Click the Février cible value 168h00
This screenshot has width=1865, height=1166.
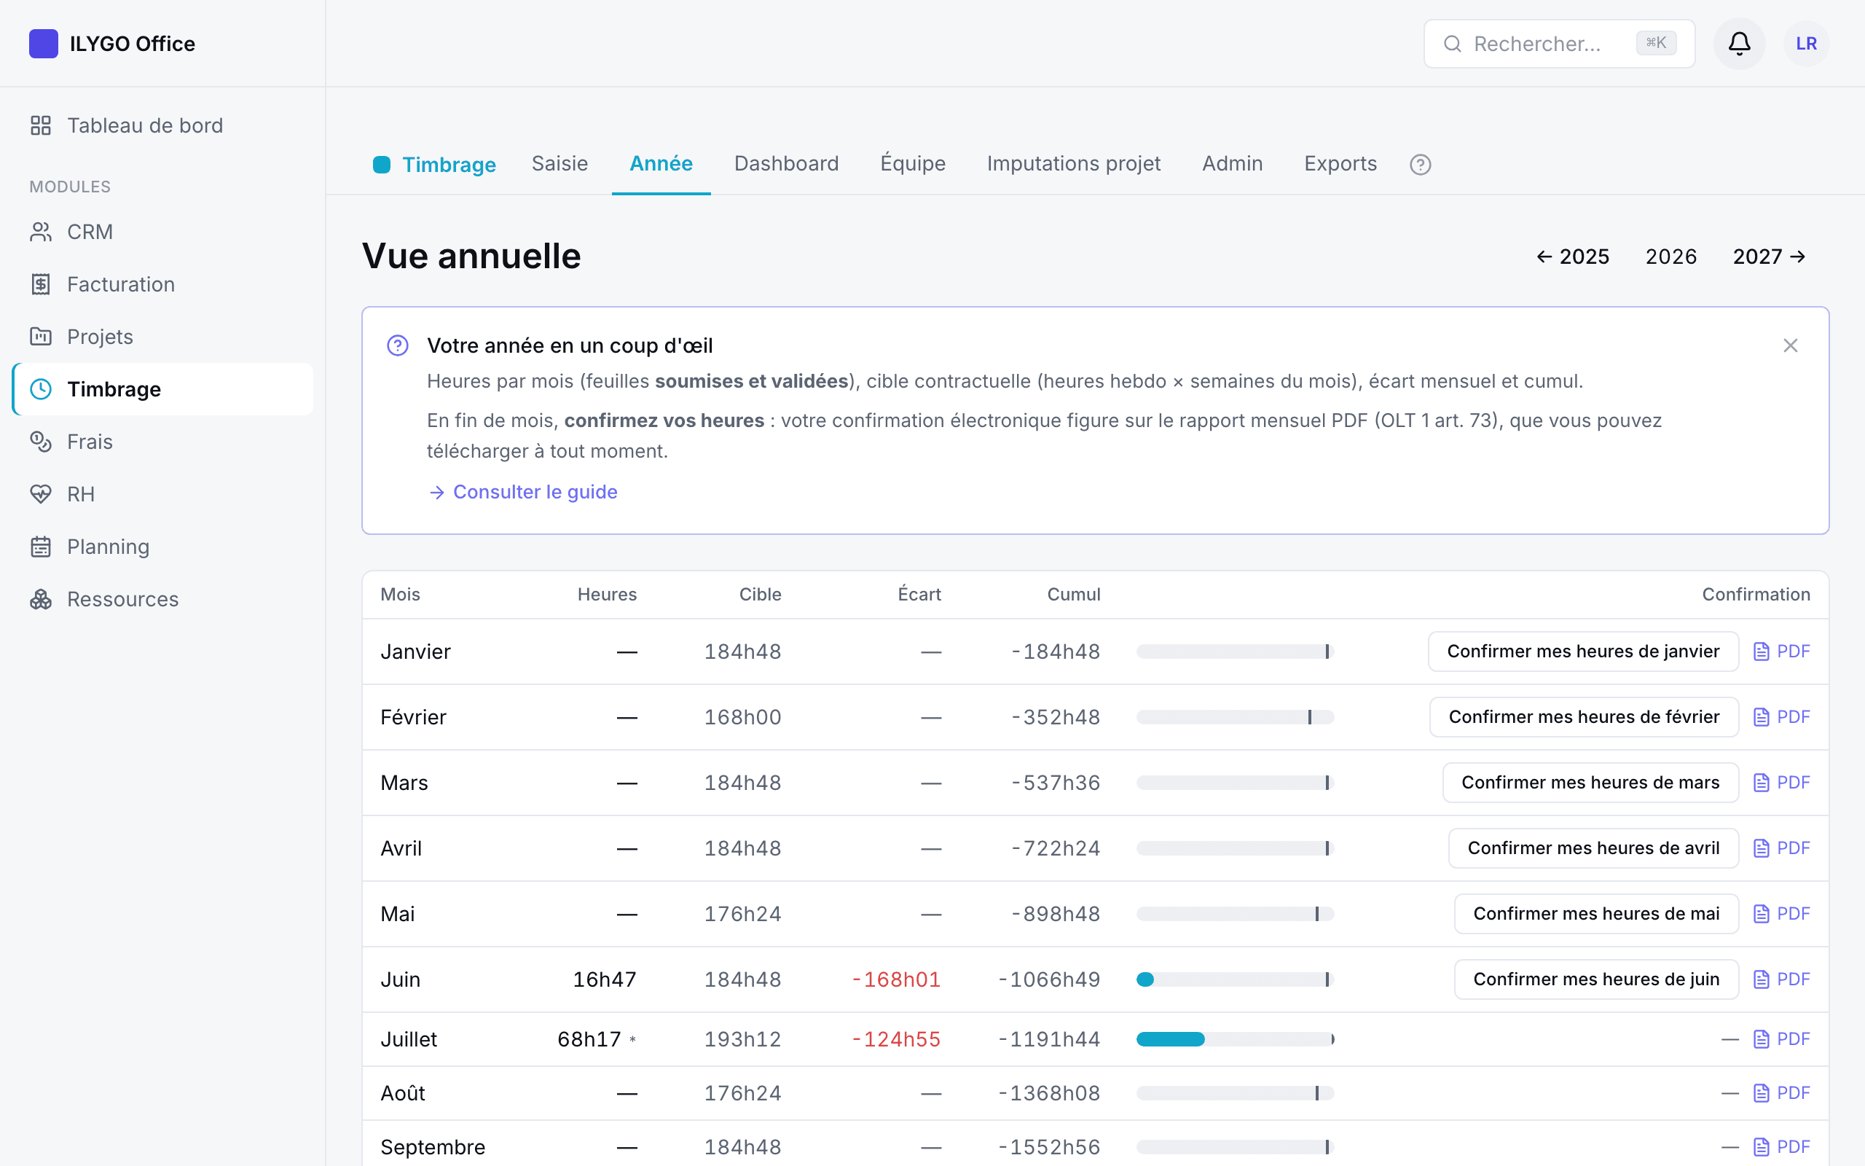[743, 717]
